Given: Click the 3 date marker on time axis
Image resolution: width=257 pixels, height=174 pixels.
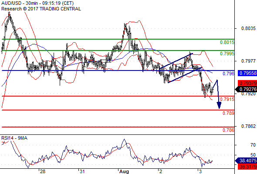Looking at the screenshot, I should click(200, 171).
